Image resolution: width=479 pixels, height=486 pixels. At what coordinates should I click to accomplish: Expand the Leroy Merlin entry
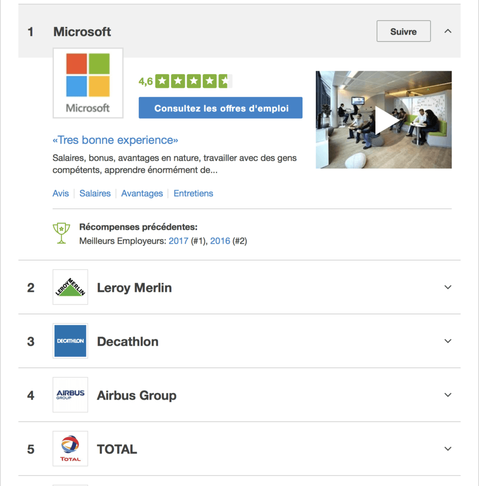point(447,287)
